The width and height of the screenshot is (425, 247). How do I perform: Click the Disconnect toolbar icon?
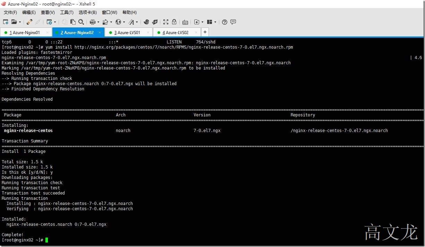(38, 22)
